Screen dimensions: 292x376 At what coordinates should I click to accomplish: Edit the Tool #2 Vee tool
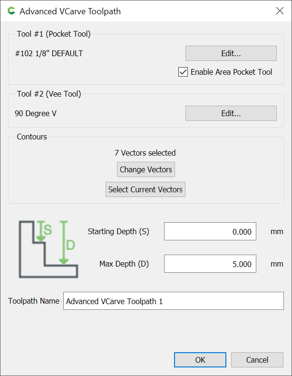click(x=231, y=113)
